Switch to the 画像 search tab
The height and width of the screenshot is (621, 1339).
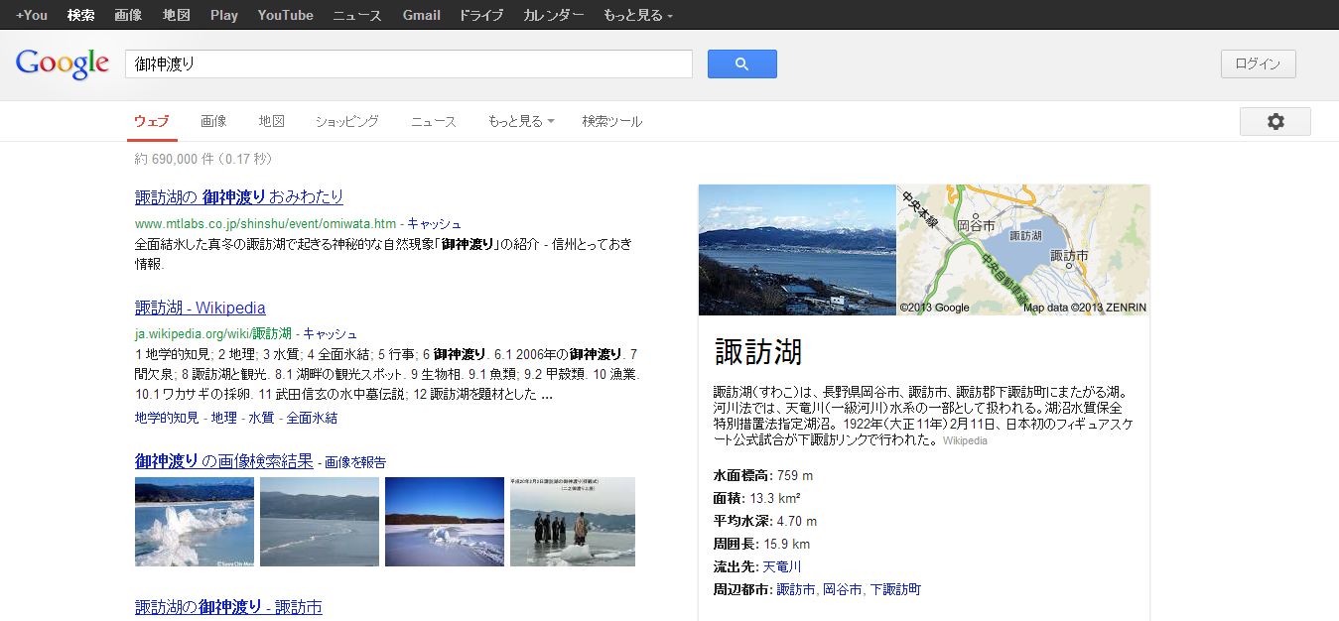[213, 121]
